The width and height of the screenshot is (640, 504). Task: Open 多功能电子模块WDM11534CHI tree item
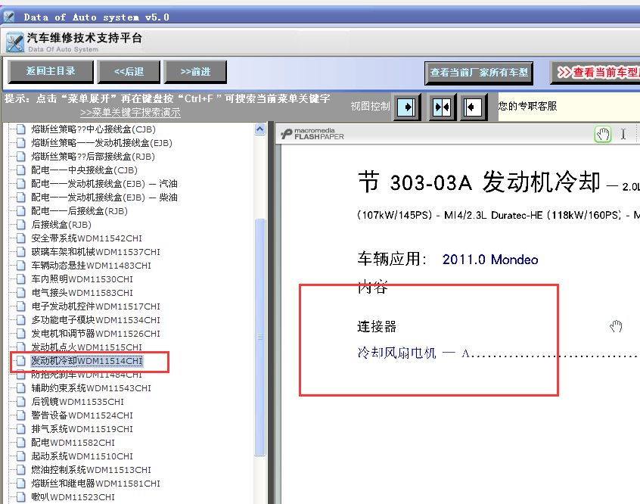pos(95,320)
